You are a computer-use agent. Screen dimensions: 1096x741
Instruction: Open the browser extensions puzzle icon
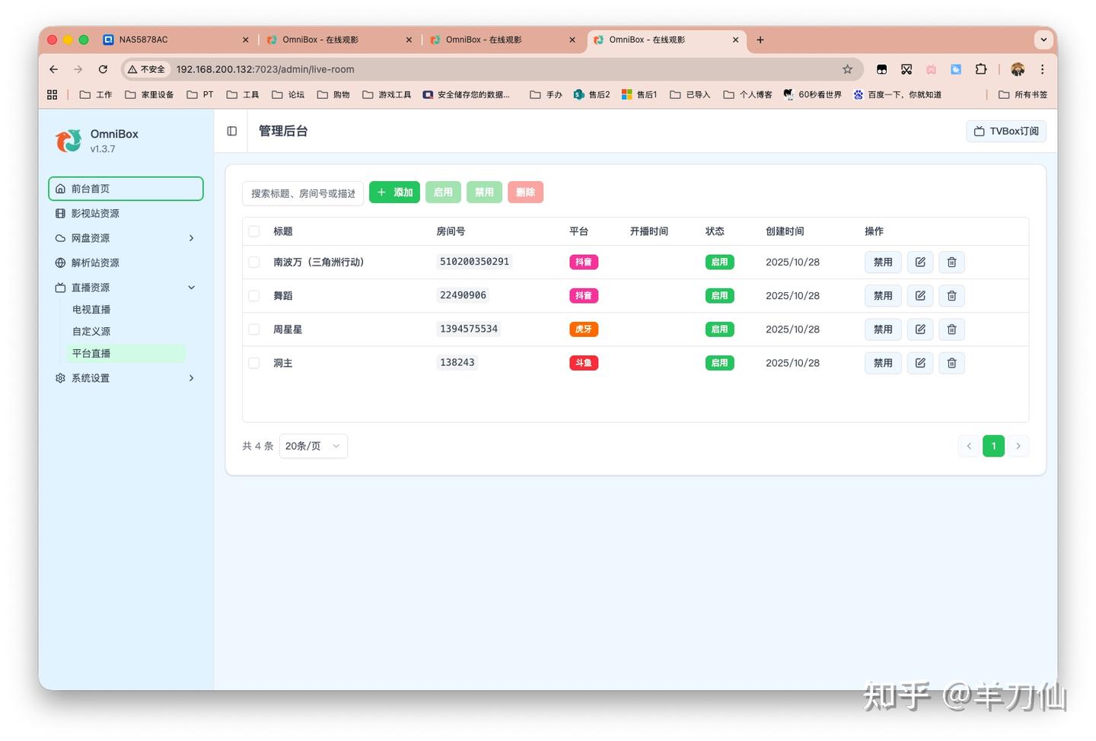click(980, 69)
